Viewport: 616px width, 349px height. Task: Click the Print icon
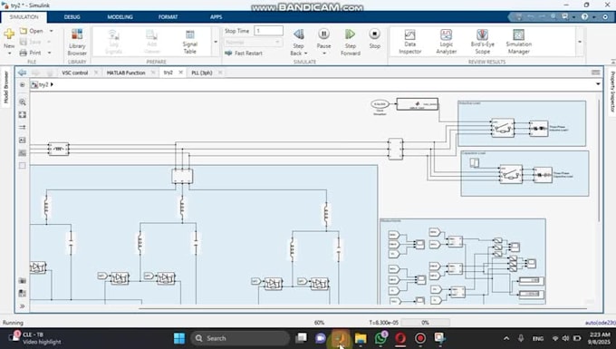tap(24, 53)
